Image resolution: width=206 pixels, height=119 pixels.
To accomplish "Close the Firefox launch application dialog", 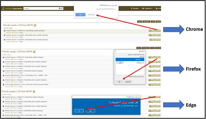I will [x=116, y=51].
